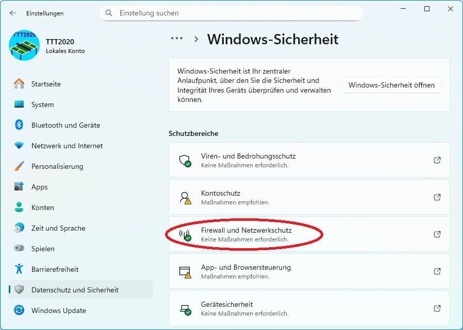Click the Apps icon in sidebar
This screenshot has height=330, width=463.
[x=19, y=187]
